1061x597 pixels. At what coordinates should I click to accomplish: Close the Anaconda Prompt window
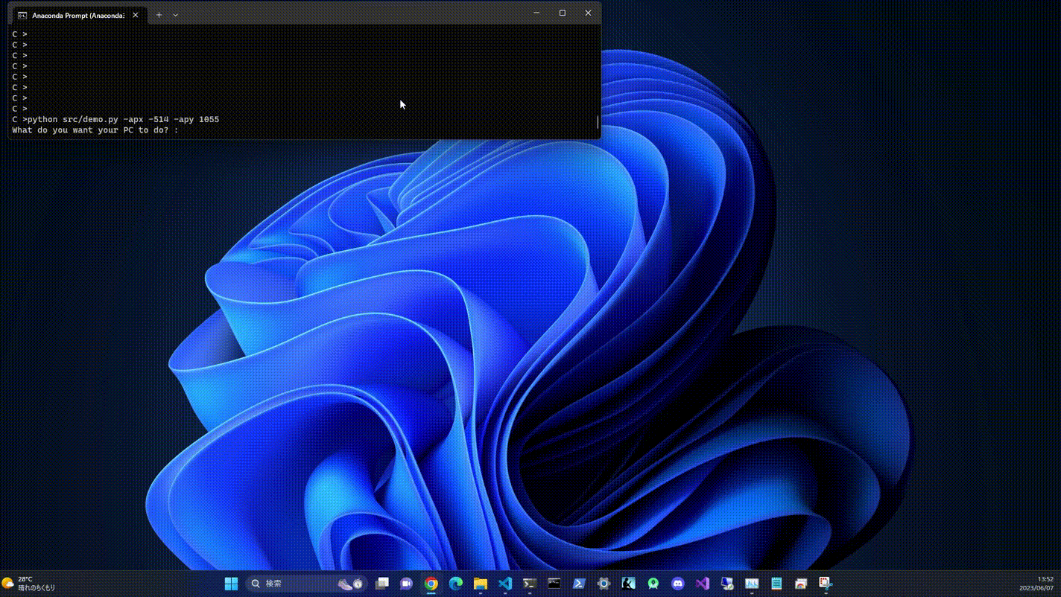(588, 13)
